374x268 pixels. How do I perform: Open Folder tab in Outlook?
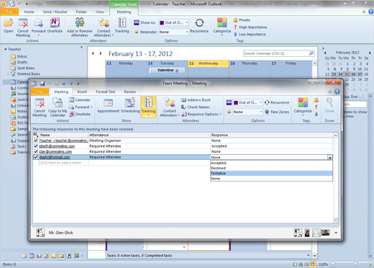[x=81, y=12]
